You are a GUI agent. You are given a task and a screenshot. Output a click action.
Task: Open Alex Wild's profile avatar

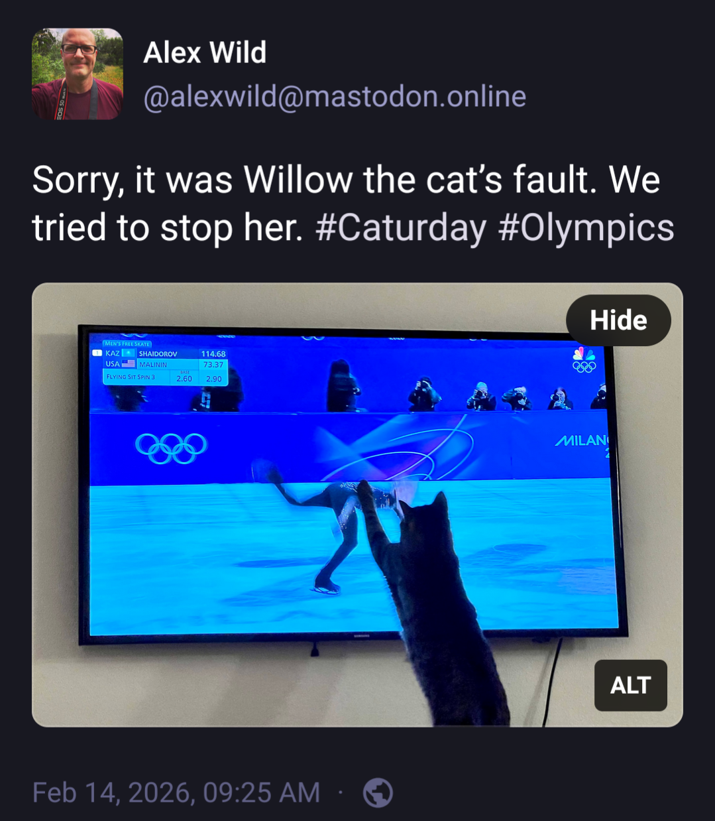point(77,74)
